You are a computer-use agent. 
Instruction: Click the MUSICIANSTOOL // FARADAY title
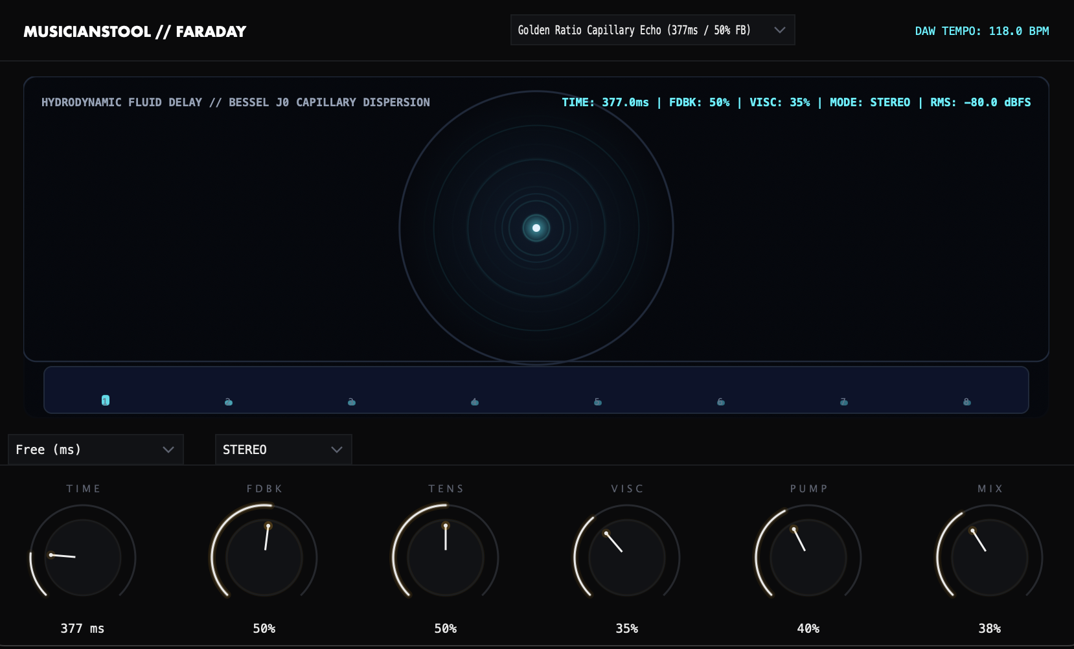point(135,32)
